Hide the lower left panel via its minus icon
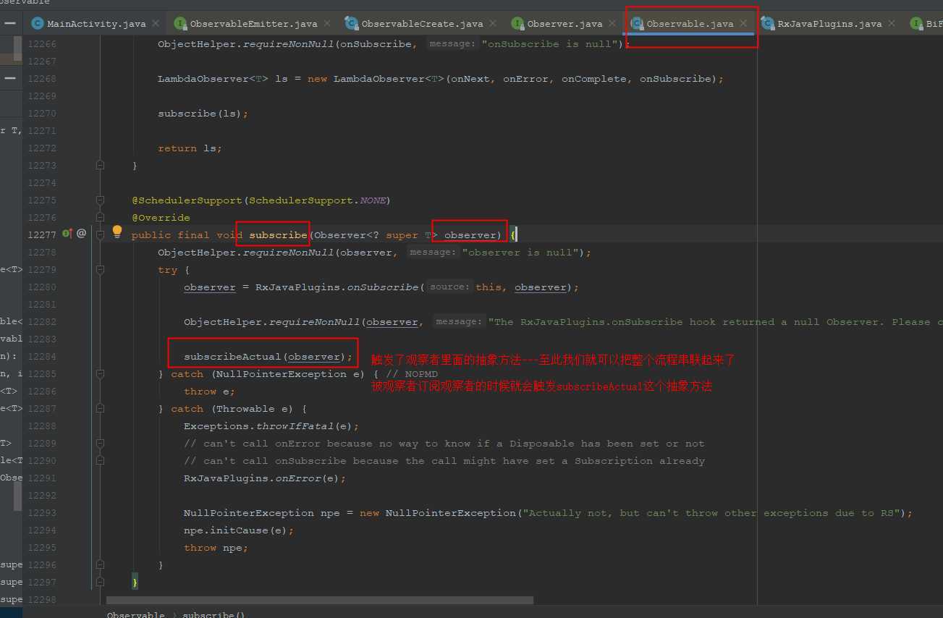Screen dimensions: 943x618 click(x=9, y=77)
